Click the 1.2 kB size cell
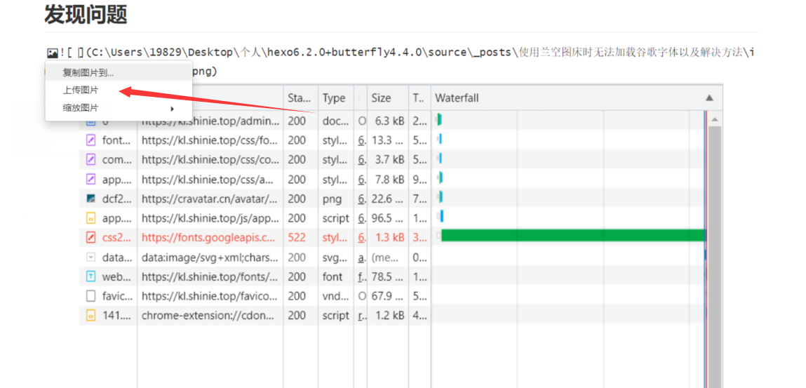This screenshot has width=806, height=388. 389,316
